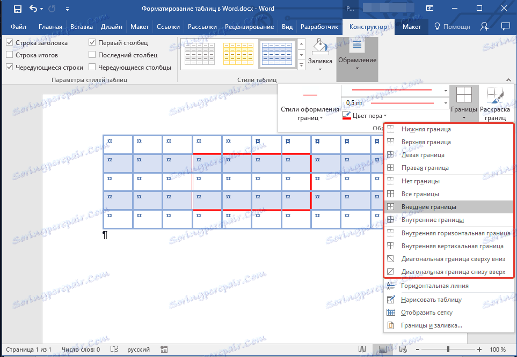Click the 100 % zoom level
This screenshot has width=517, height=357.
[498, 349]
